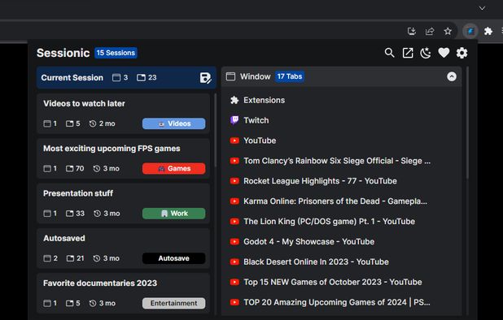
Task: Toggle dark mode moon icon
Action: click(426, 53)
